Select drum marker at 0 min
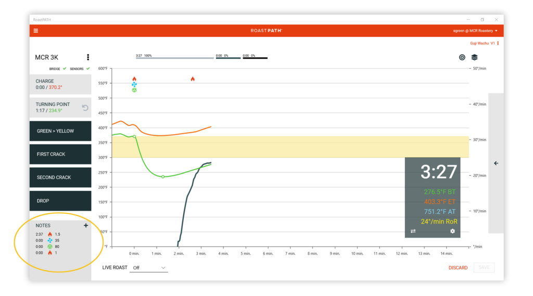This screenshot has height=296, width=533. click(134, 90)
